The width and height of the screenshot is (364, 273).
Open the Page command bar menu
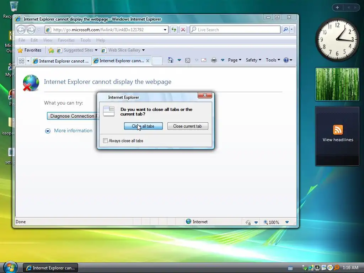point(235,60)
